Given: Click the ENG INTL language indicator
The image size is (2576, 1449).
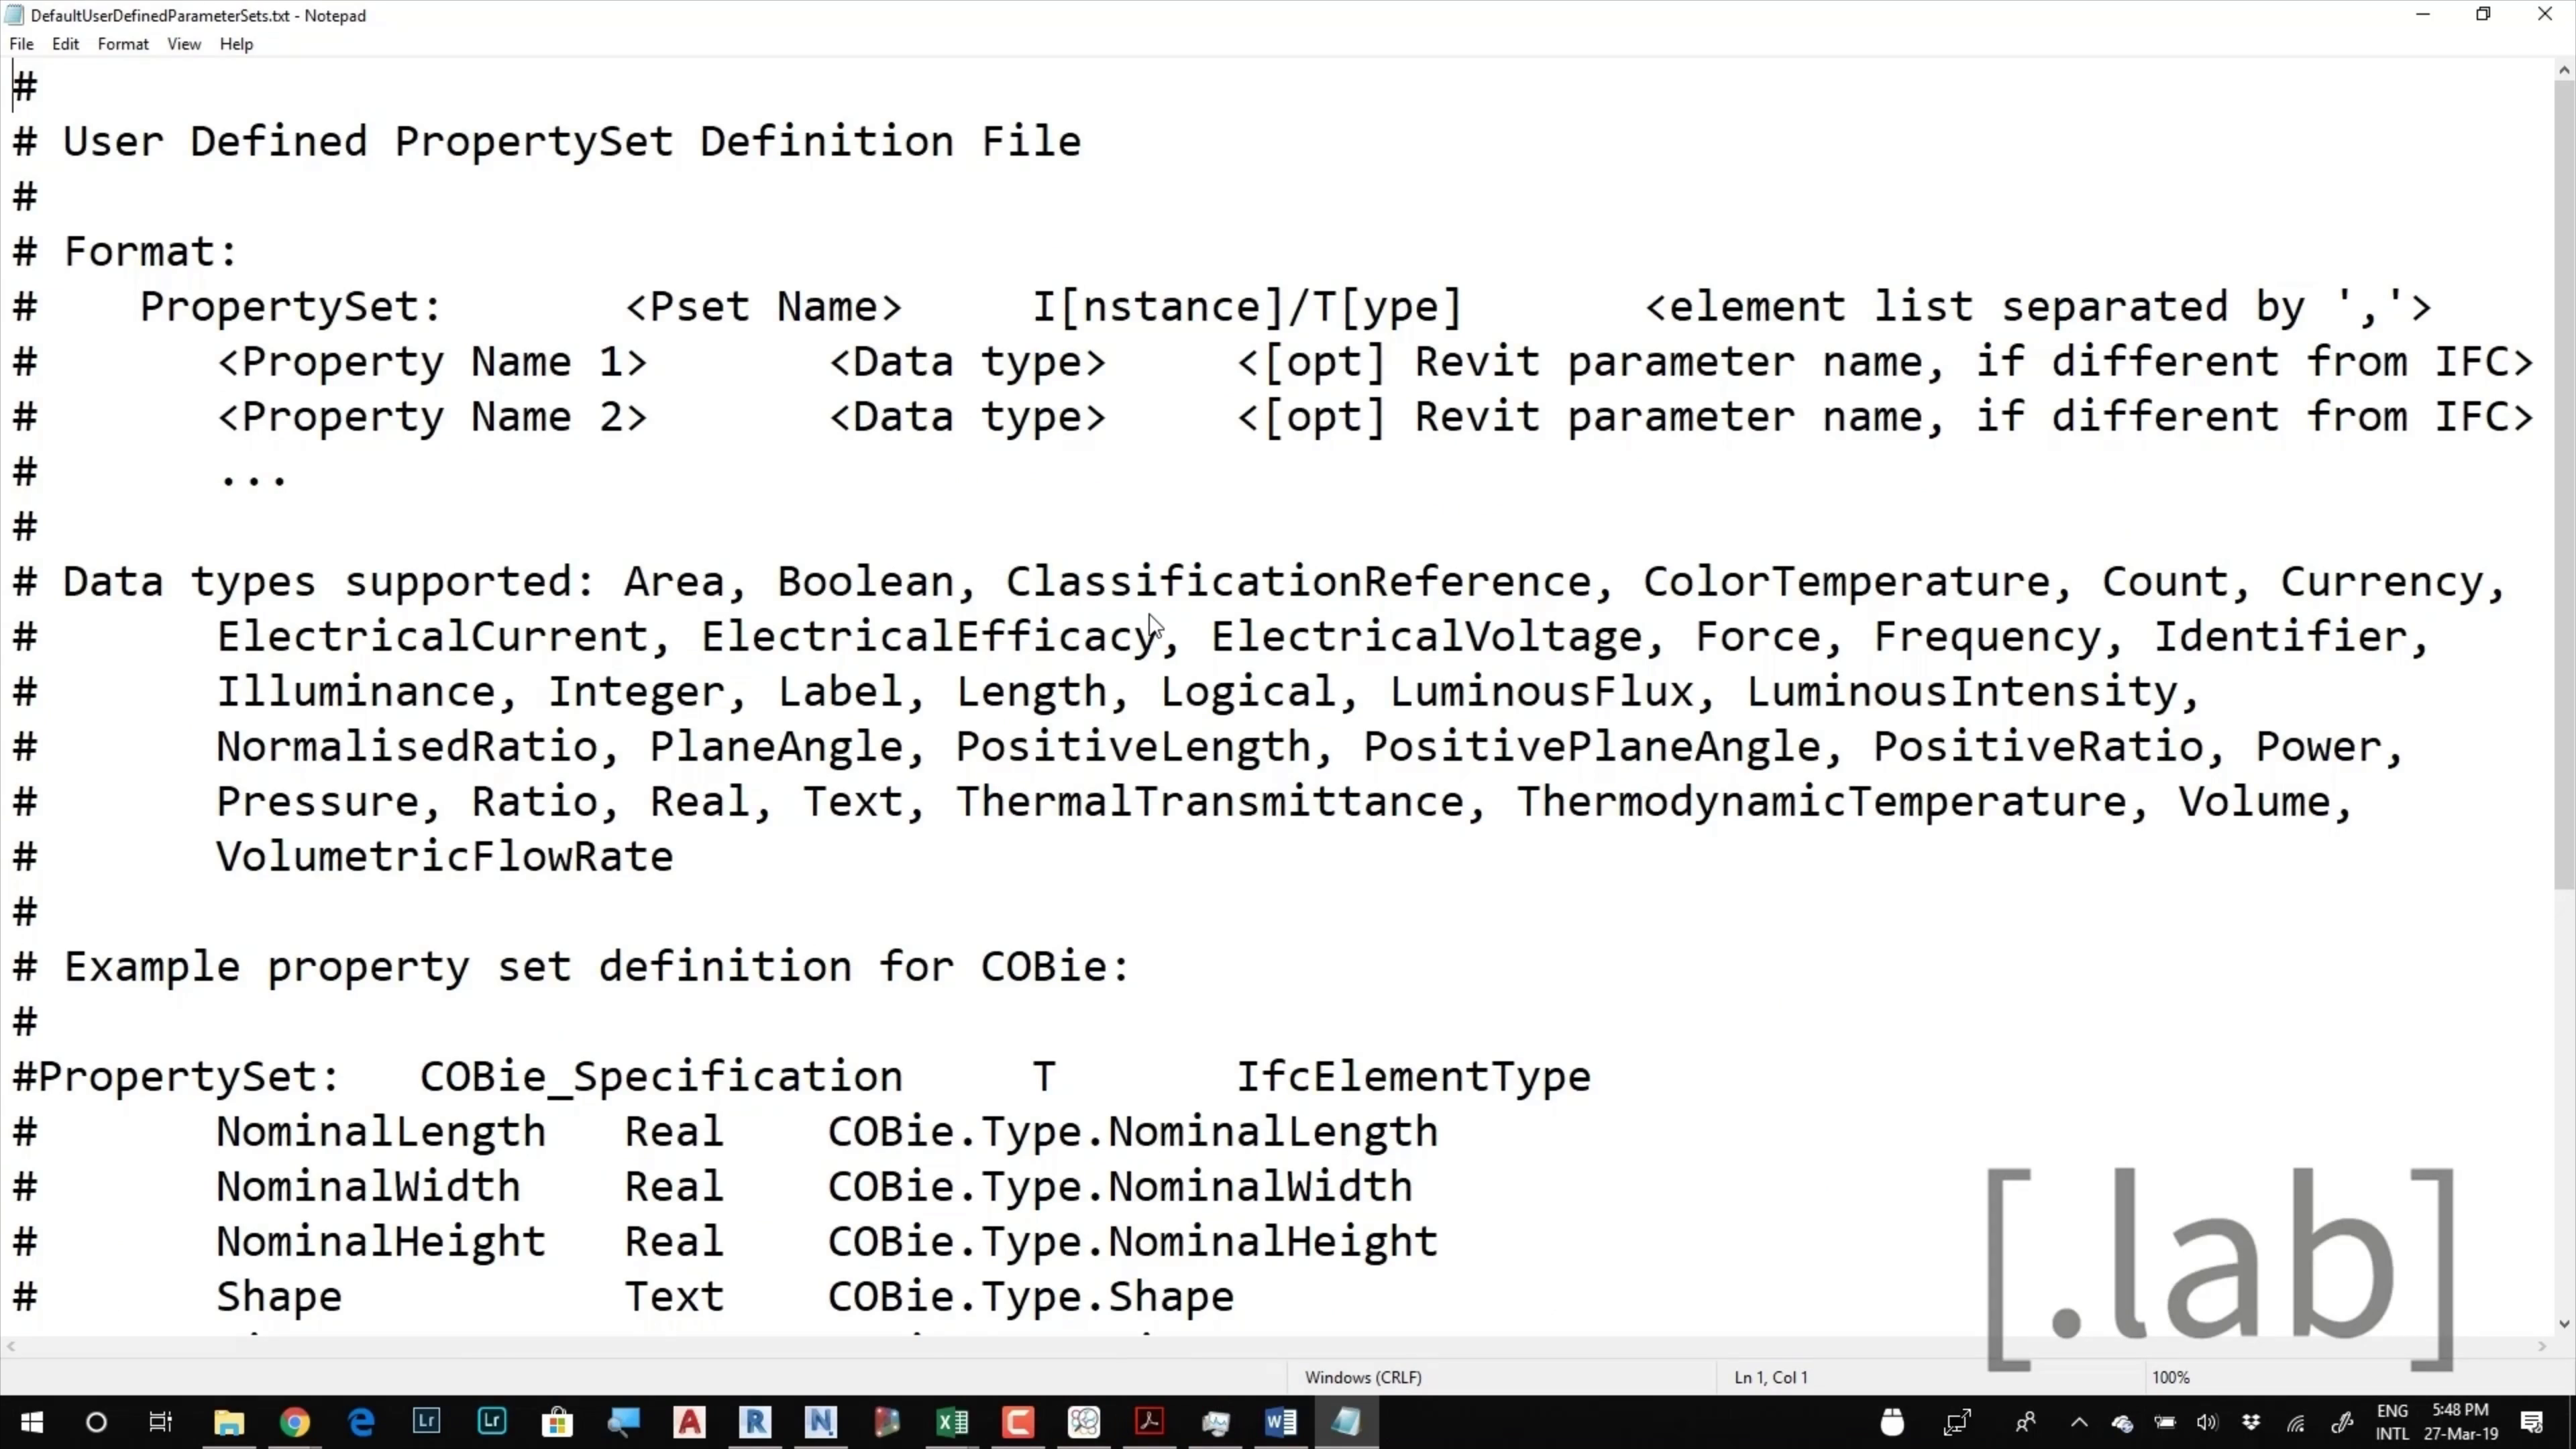Looking at the screenshot, I should tap(2392, 1422).
